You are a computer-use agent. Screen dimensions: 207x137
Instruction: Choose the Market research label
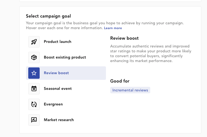[59, 120]
